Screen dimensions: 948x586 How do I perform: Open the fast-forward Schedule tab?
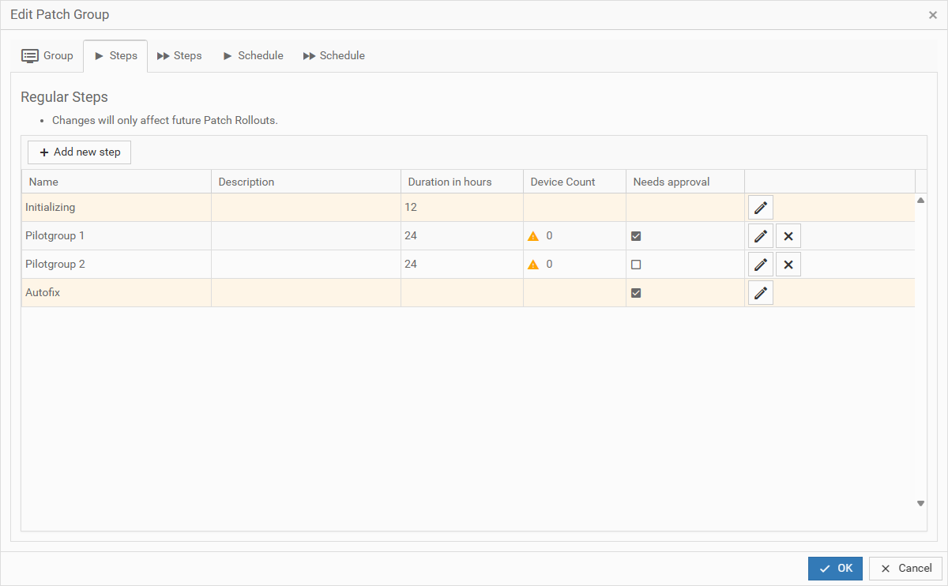tap(333, 56)
